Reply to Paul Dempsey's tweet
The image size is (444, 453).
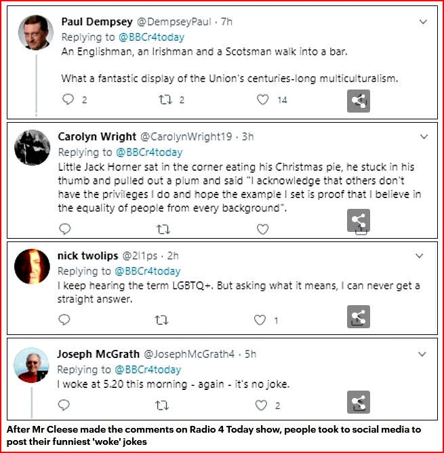click(66, 100)
